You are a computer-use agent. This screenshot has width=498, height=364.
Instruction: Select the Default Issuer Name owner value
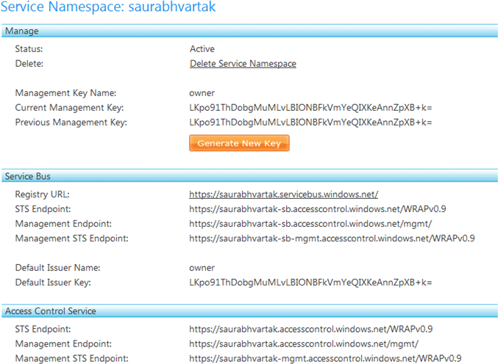(x=202, y=268)
